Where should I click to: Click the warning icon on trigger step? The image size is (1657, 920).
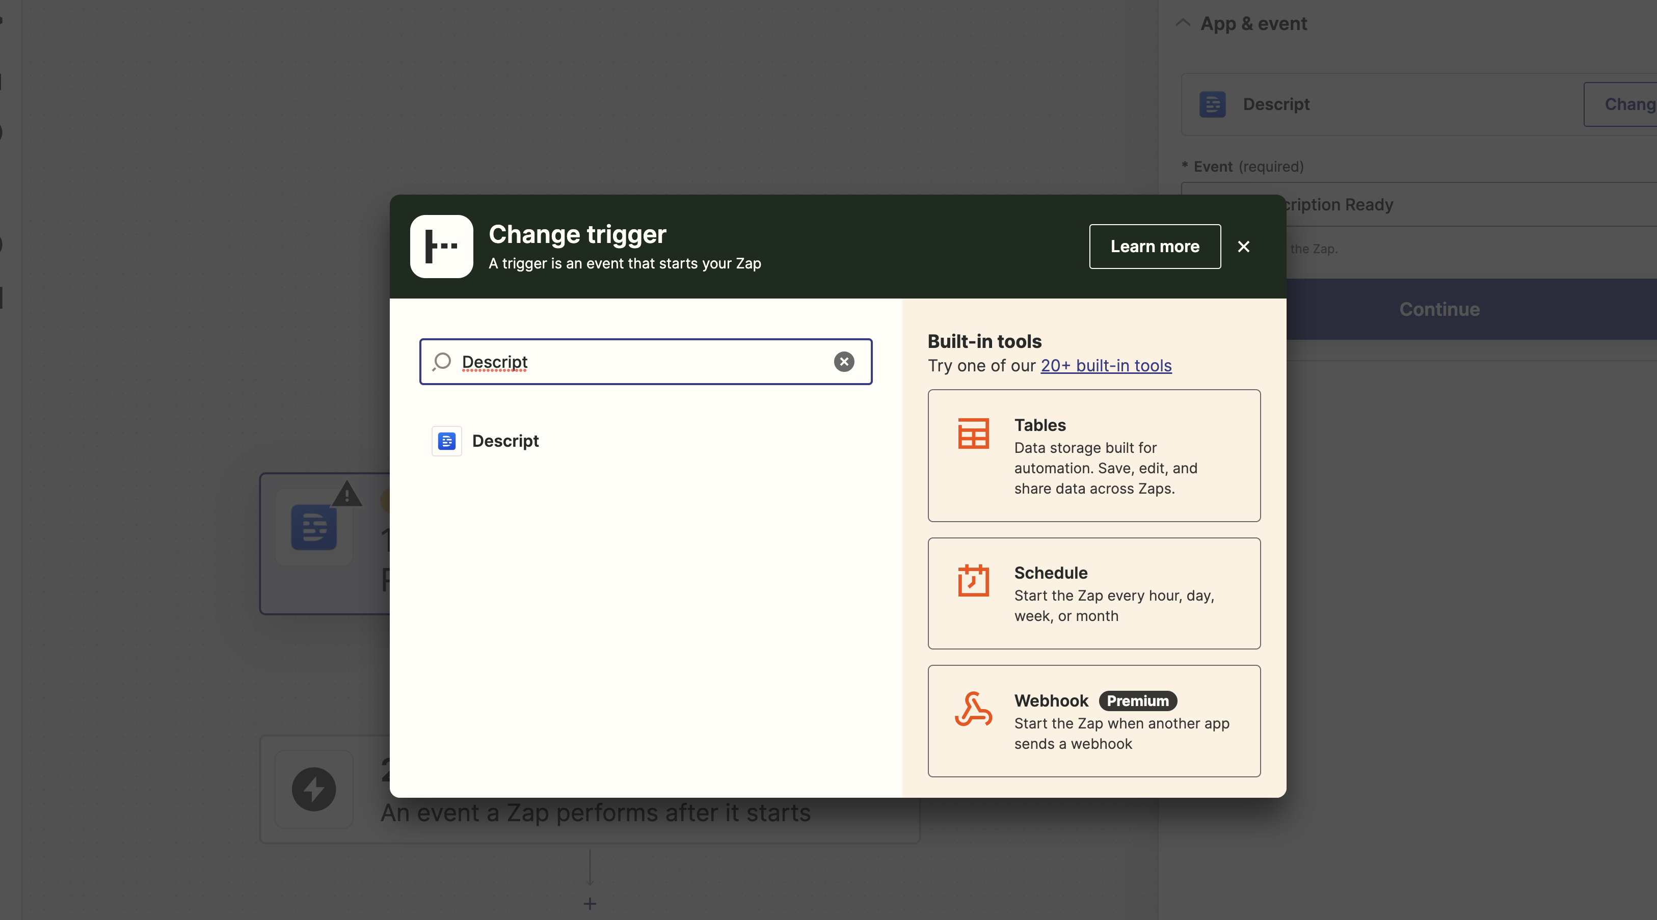pos(346,495)
